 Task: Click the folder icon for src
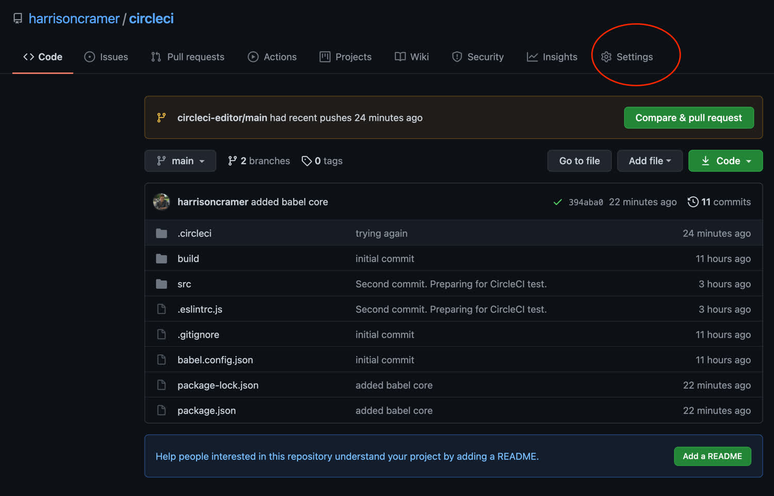(162, 284)
